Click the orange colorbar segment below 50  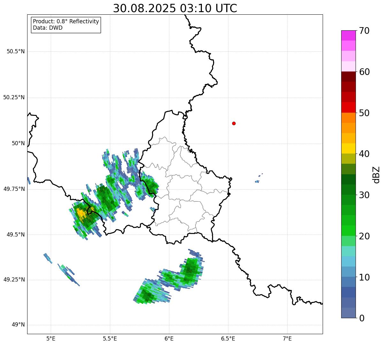tap(349, 118)
